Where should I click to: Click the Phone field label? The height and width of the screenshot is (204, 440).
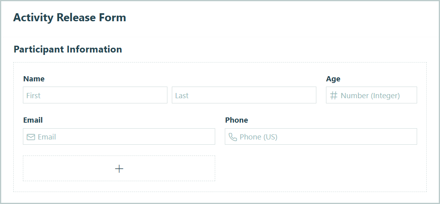pos(236,120)
